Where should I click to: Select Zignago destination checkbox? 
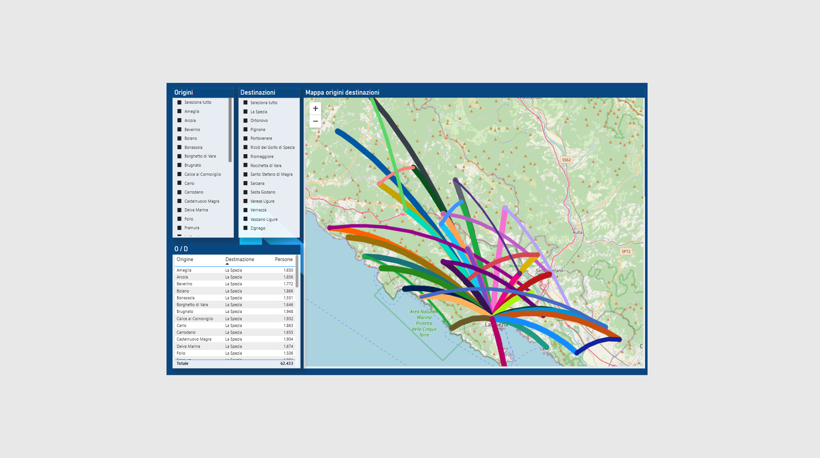pos(245,228)
